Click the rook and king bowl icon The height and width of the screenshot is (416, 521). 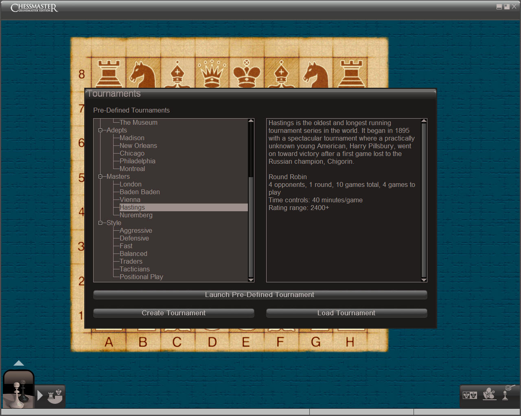(x=55, y=396)
